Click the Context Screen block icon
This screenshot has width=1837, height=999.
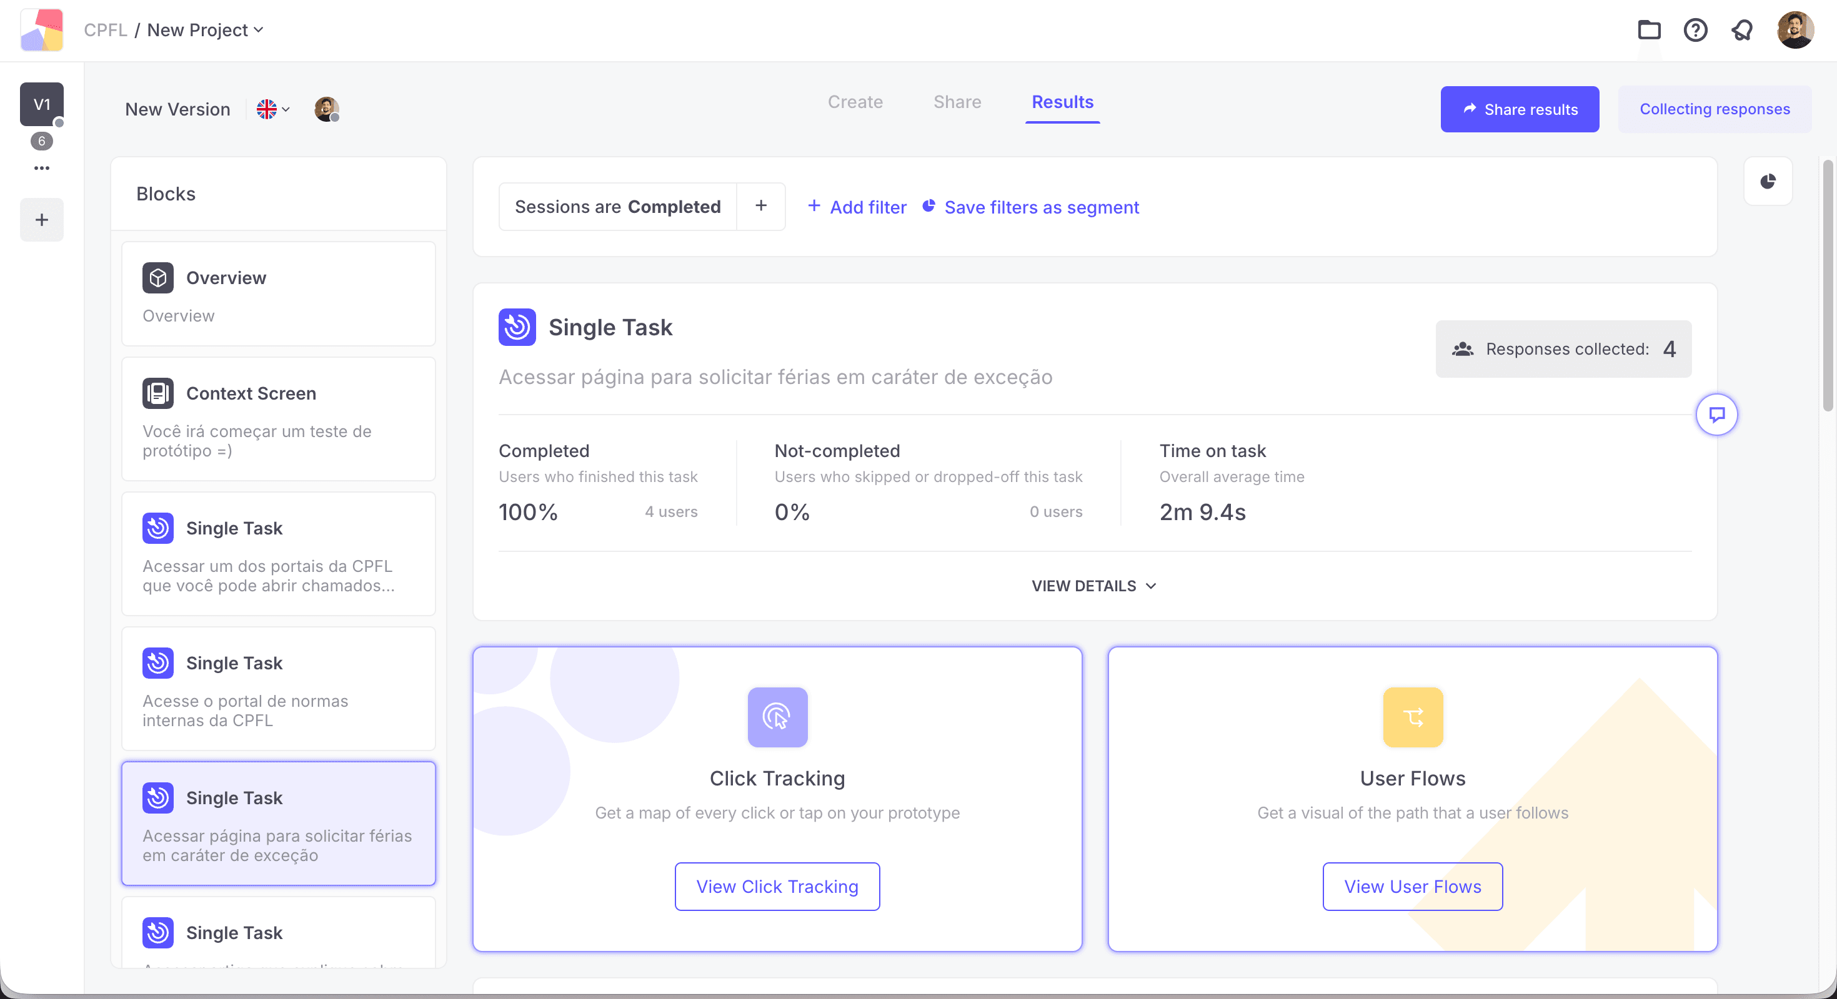point(157,393)
